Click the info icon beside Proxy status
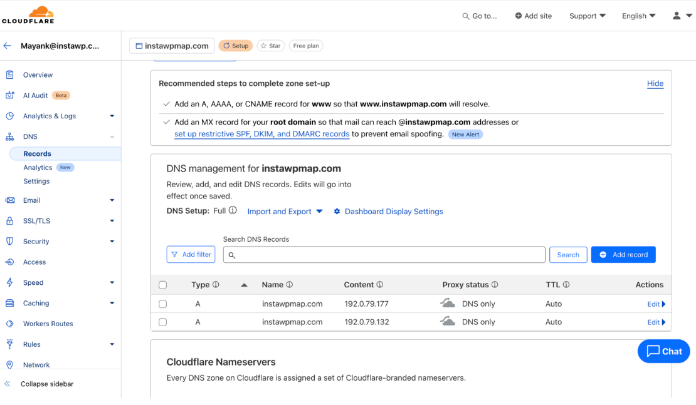The image size is (696, 405). pos(495,284)
